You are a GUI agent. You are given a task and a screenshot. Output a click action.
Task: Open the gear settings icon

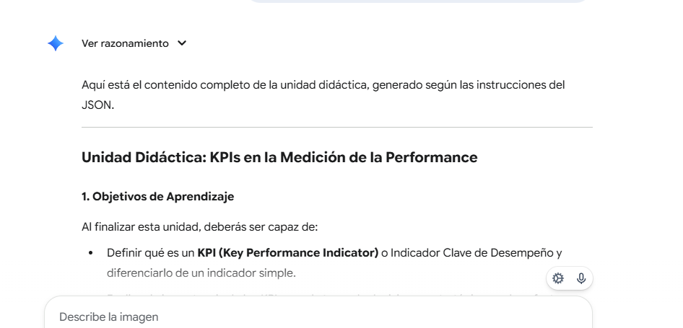[x=557, y=278]
